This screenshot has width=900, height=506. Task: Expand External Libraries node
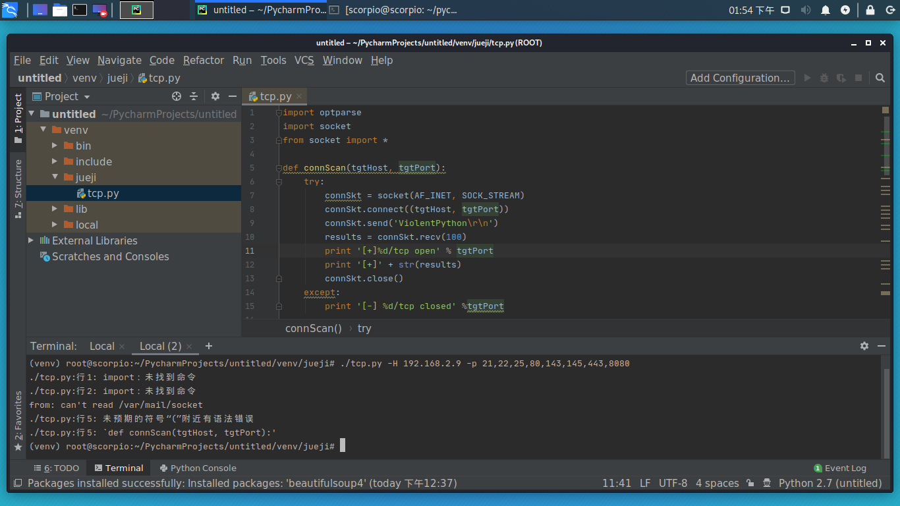pyautogui.click(x=31, y=240)
